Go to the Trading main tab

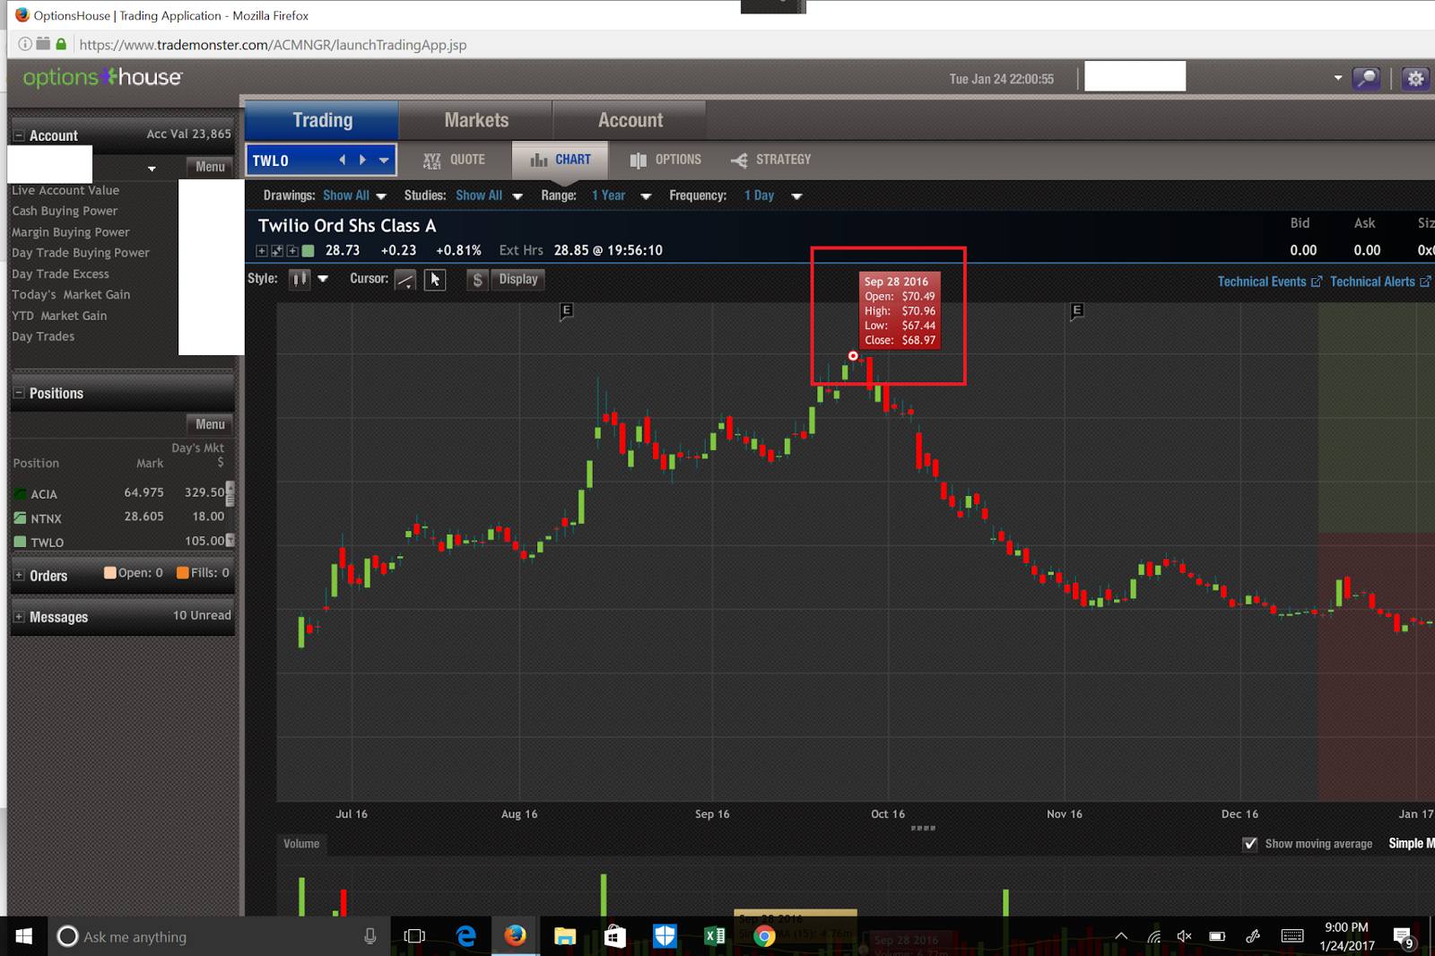(322, 120)
